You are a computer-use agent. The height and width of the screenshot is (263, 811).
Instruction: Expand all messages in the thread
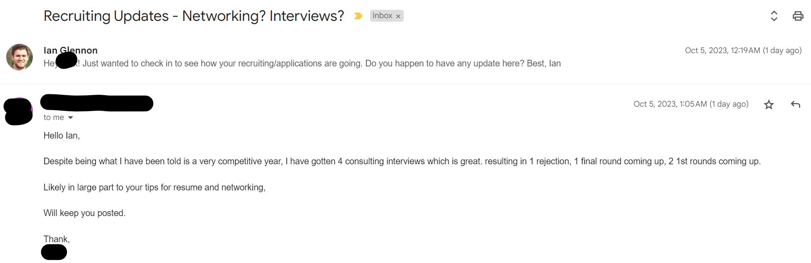click(774, 16)
